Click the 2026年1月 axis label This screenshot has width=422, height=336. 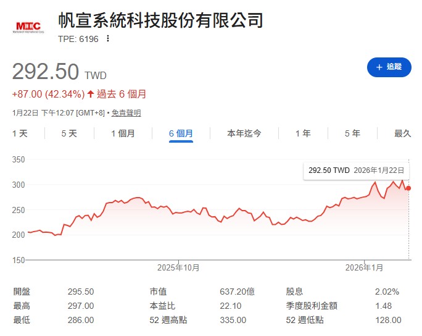364,267
